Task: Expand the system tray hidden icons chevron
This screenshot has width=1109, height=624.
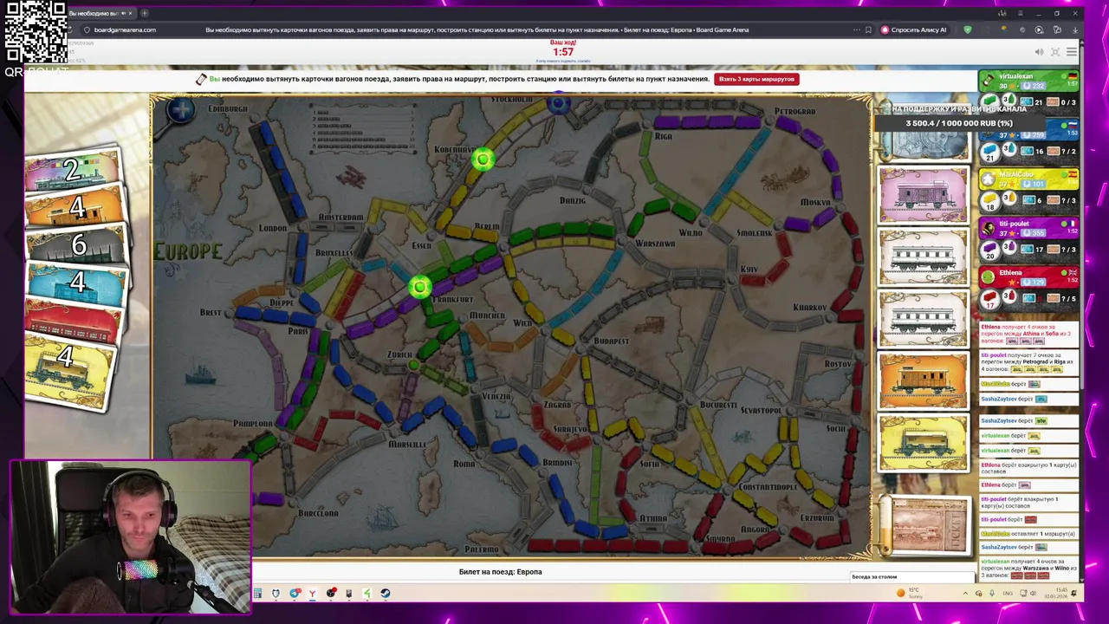Action: 965,594
